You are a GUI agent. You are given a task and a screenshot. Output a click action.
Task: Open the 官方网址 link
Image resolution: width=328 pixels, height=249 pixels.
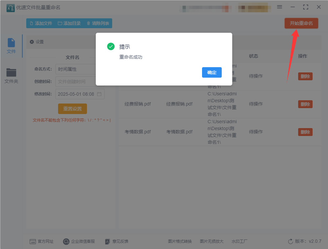click(45, 241)
